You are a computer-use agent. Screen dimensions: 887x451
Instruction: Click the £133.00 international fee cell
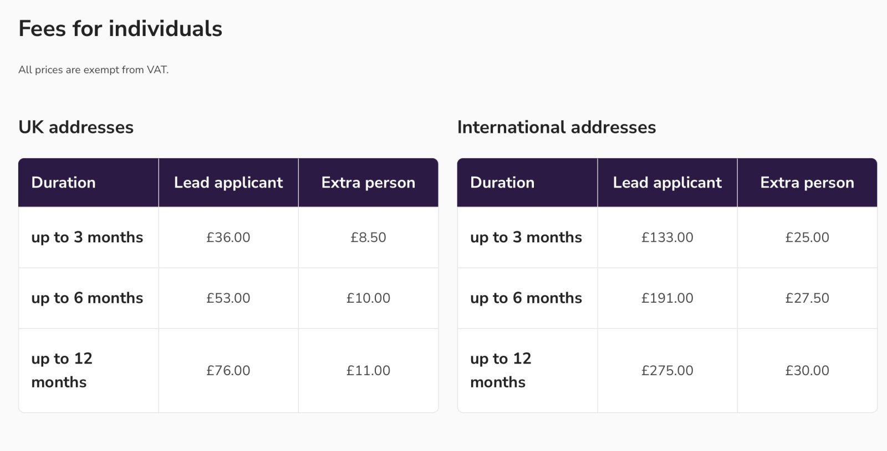pos(667,237)
